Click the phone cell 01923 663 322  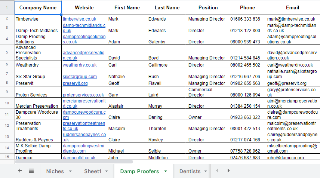click(x=247, y=114)
